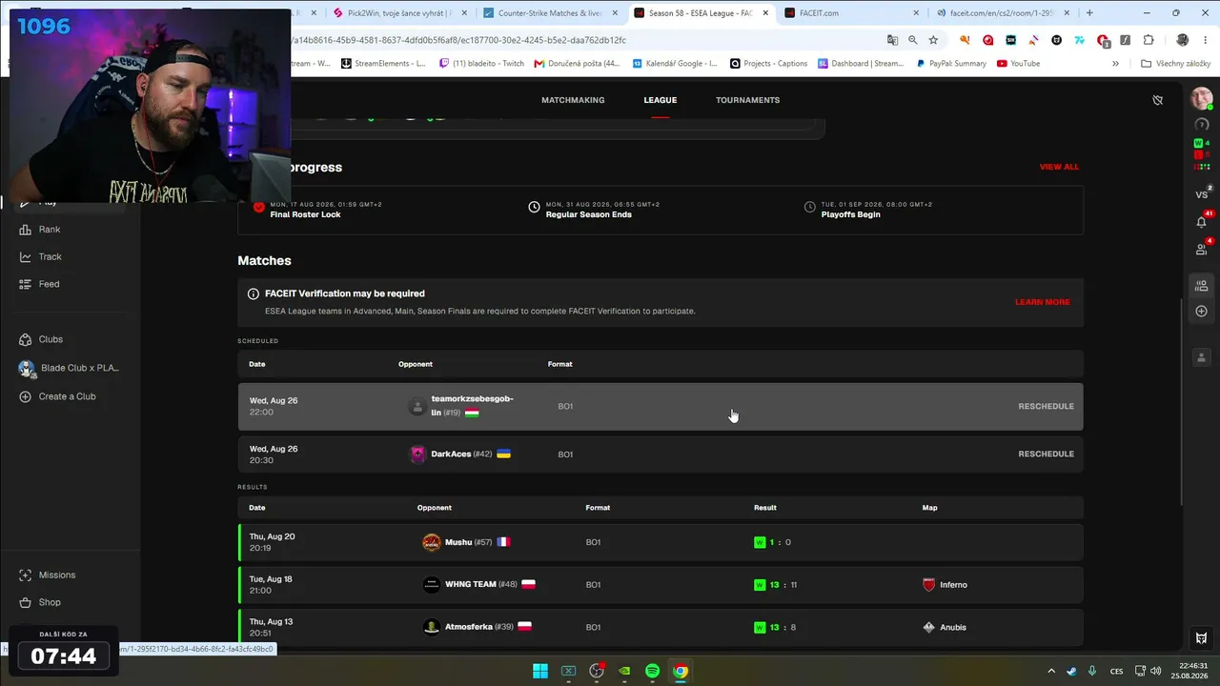Screen dimensions: 1220x686
Task: Open the Doručená pošta Gmail bookmark
Action: click(577, 64)
